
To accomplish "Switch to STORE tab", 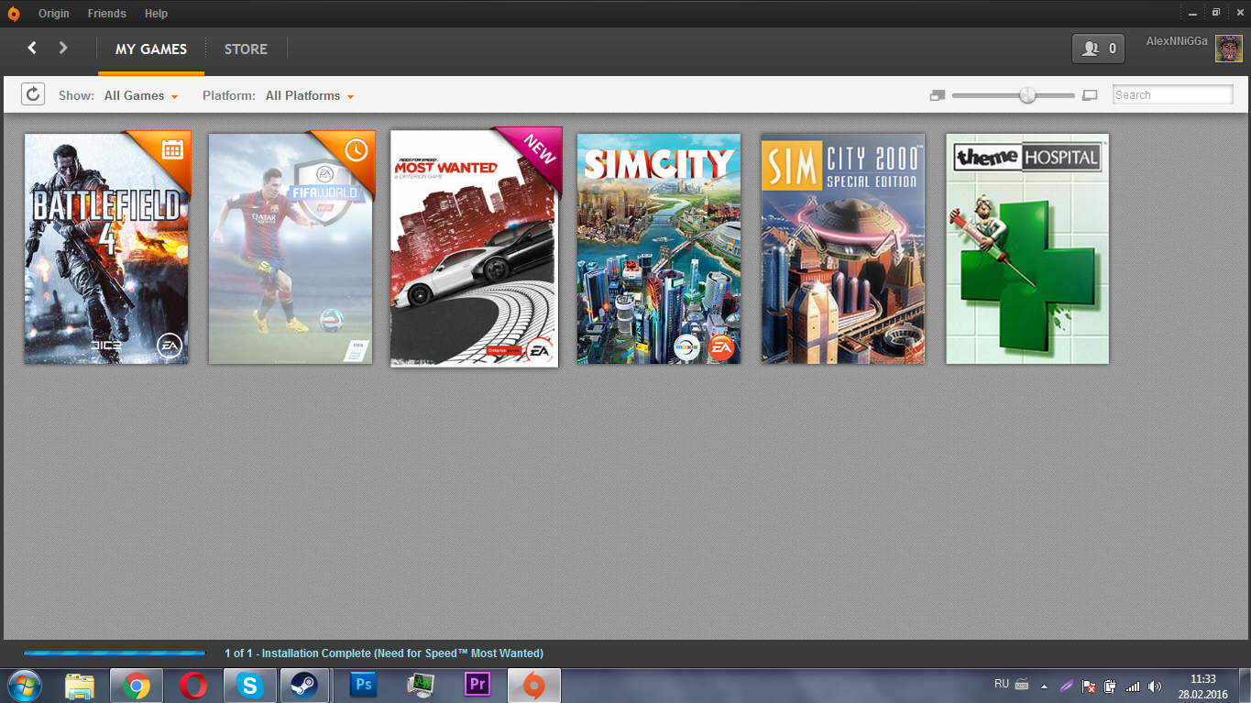I will click(246, 49).
